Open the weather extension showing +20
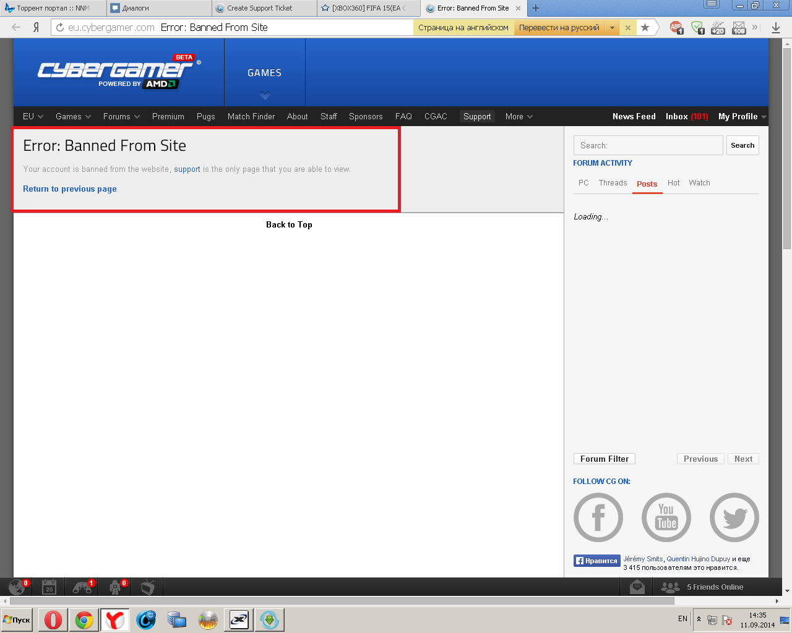 (718, 28)
